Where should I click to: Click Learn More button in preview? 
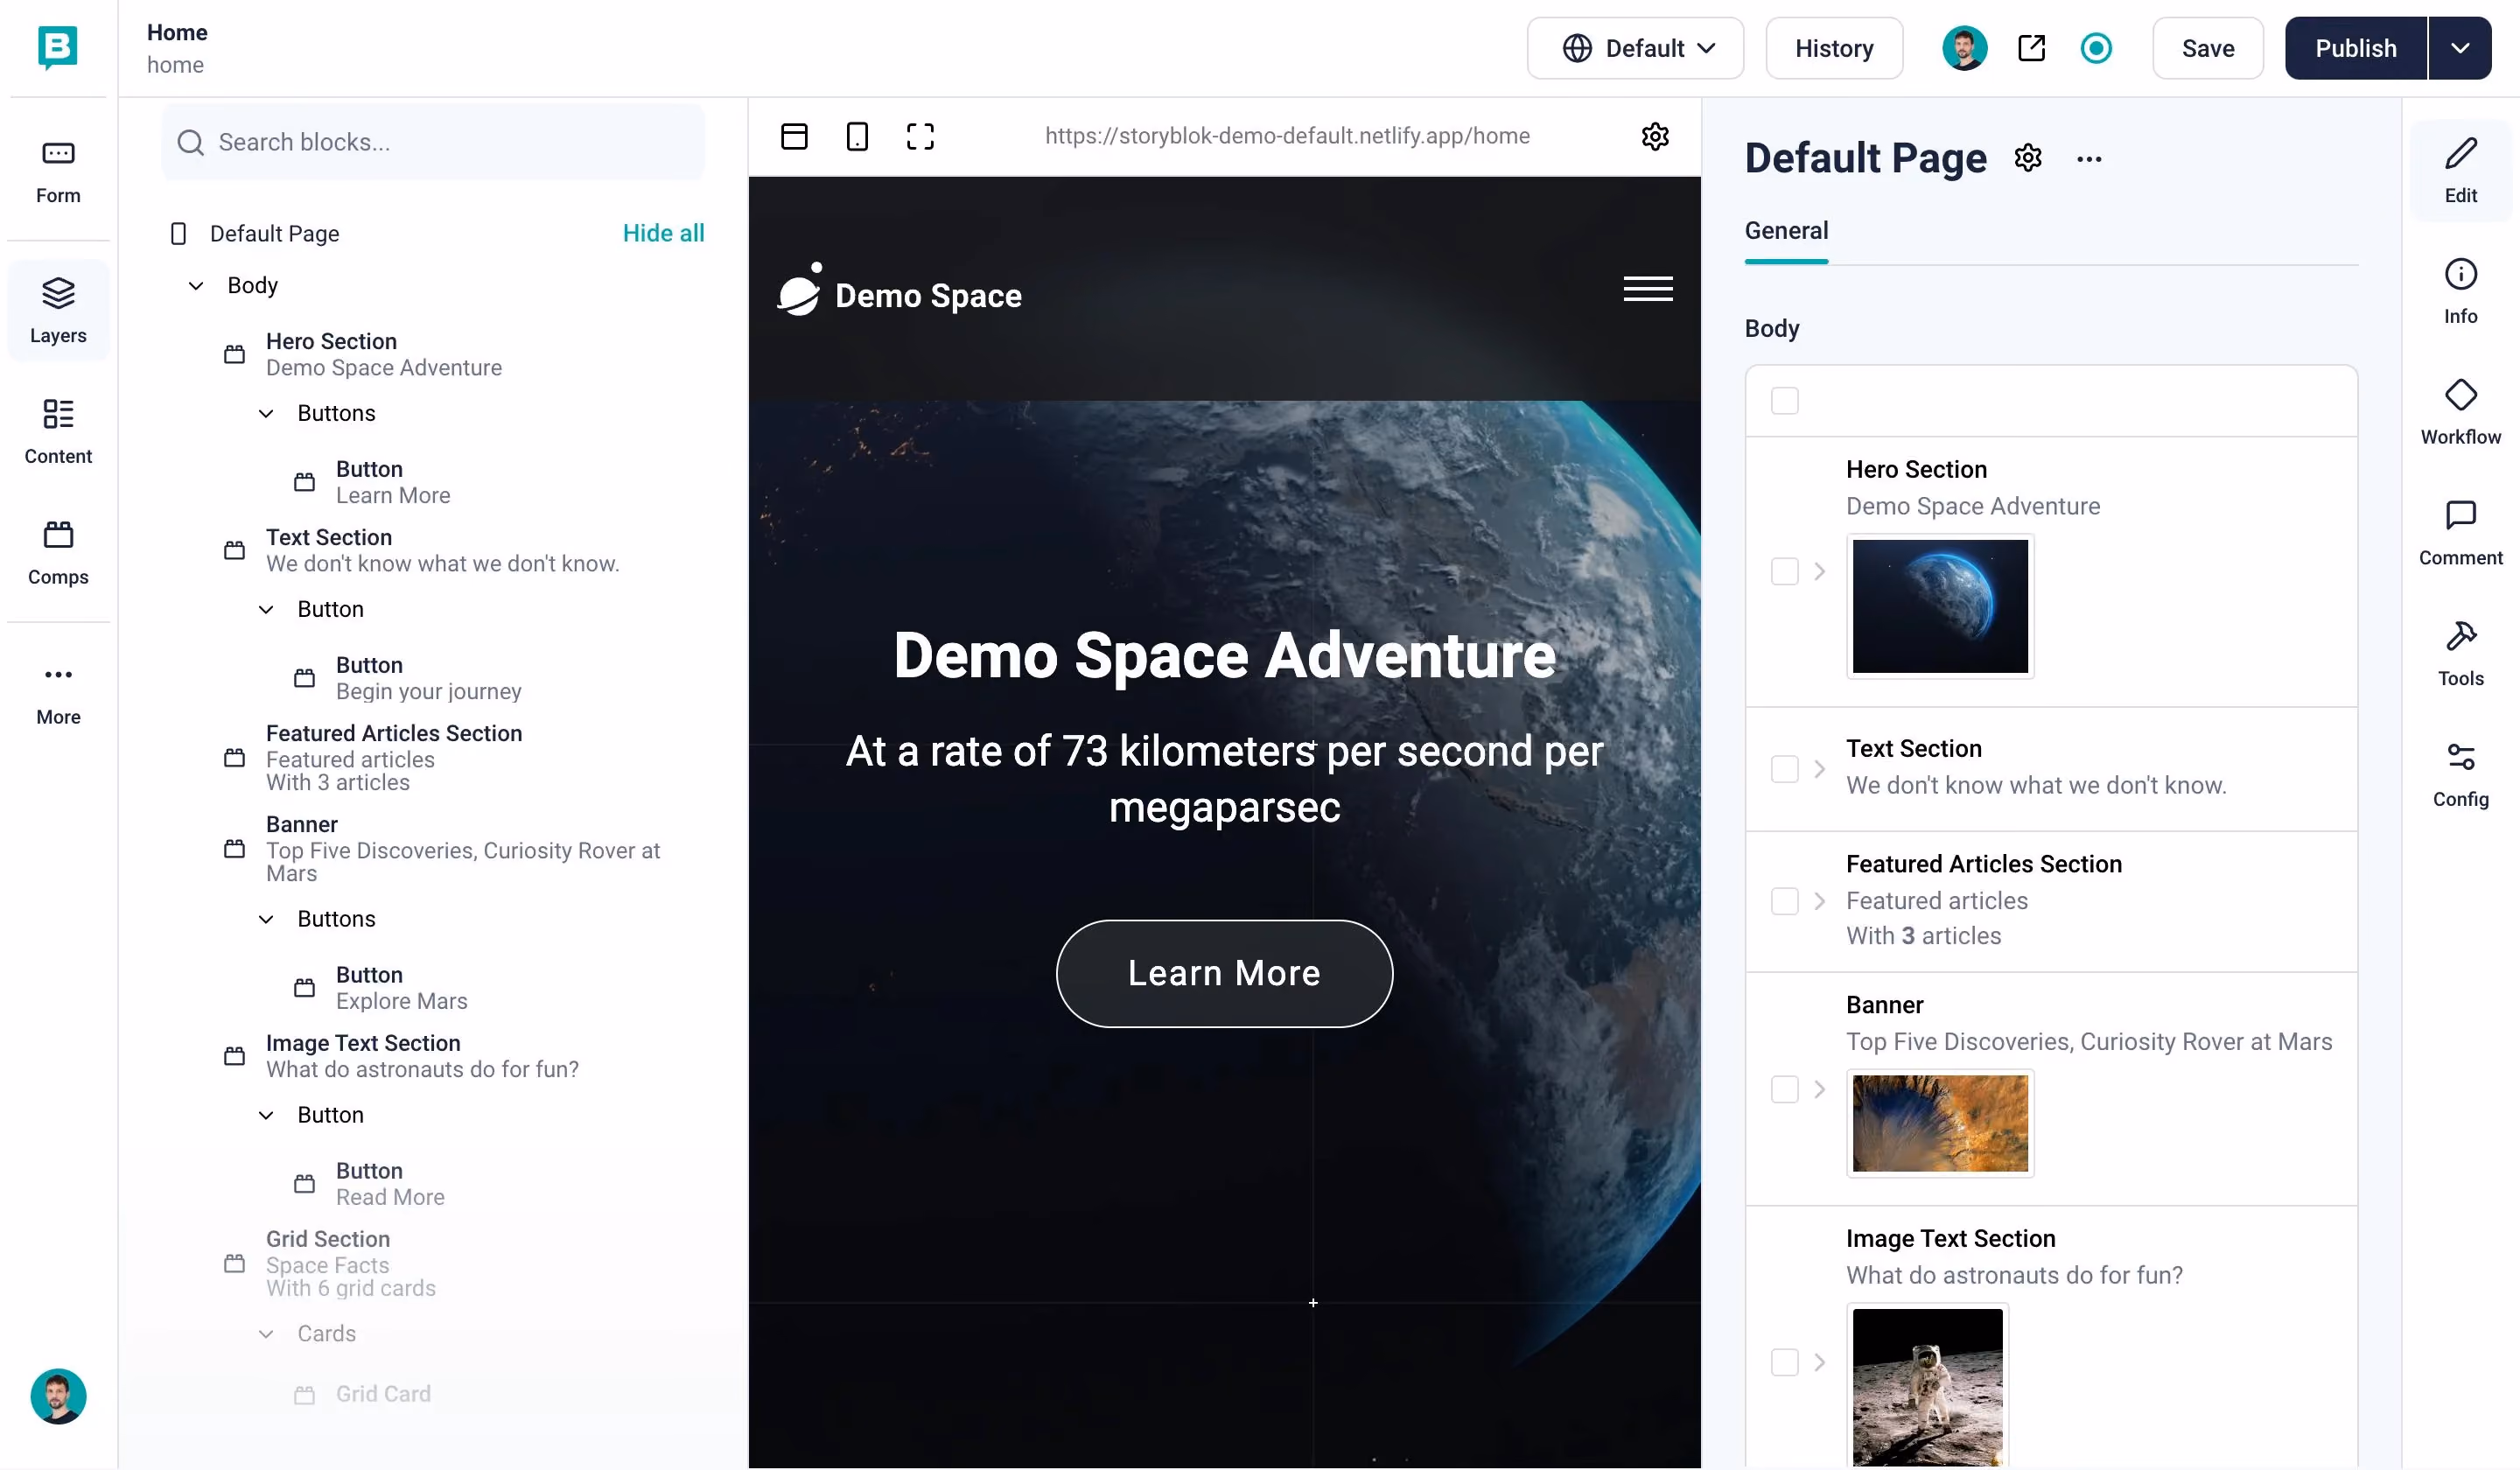[x=1224, y=973]
